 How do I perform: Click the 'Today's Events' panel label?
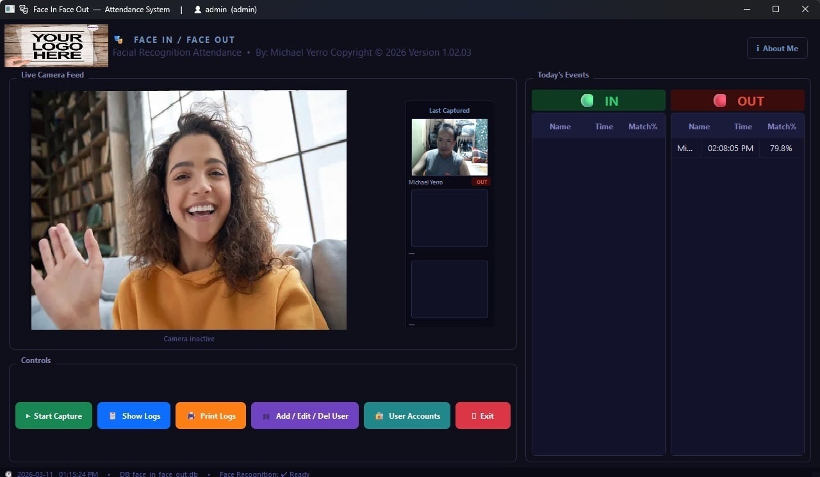(563, 75)
